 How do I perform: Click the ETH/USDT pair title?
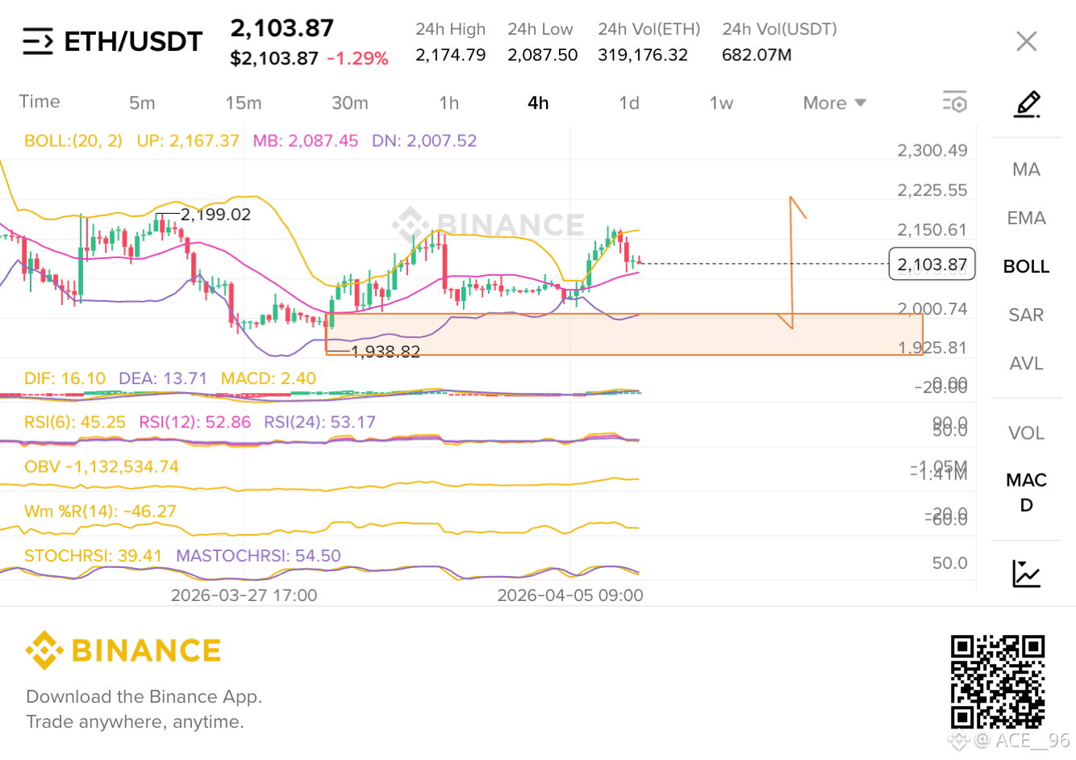133,41
